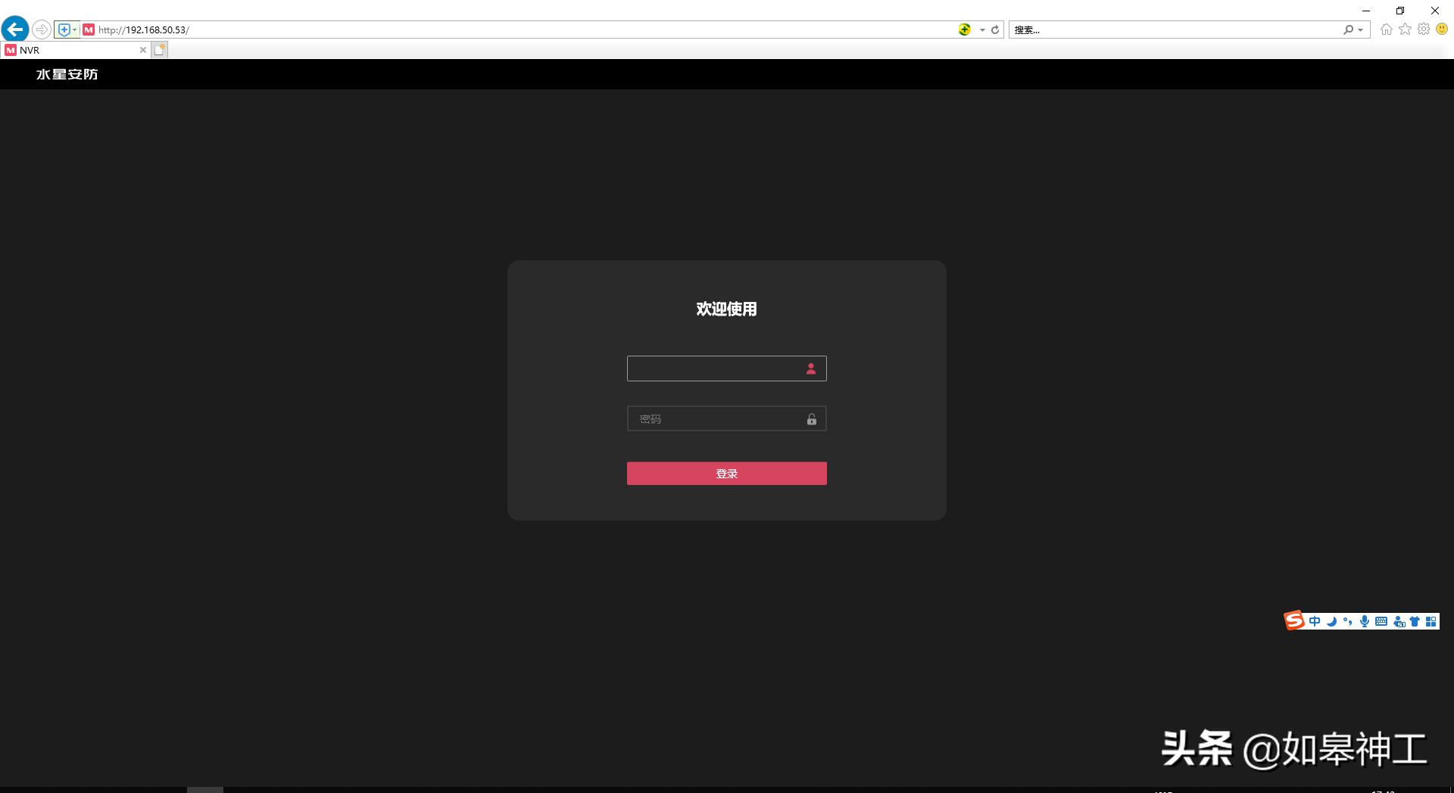
Task: Open browser settings gear icon
Action: [1424, 30]
